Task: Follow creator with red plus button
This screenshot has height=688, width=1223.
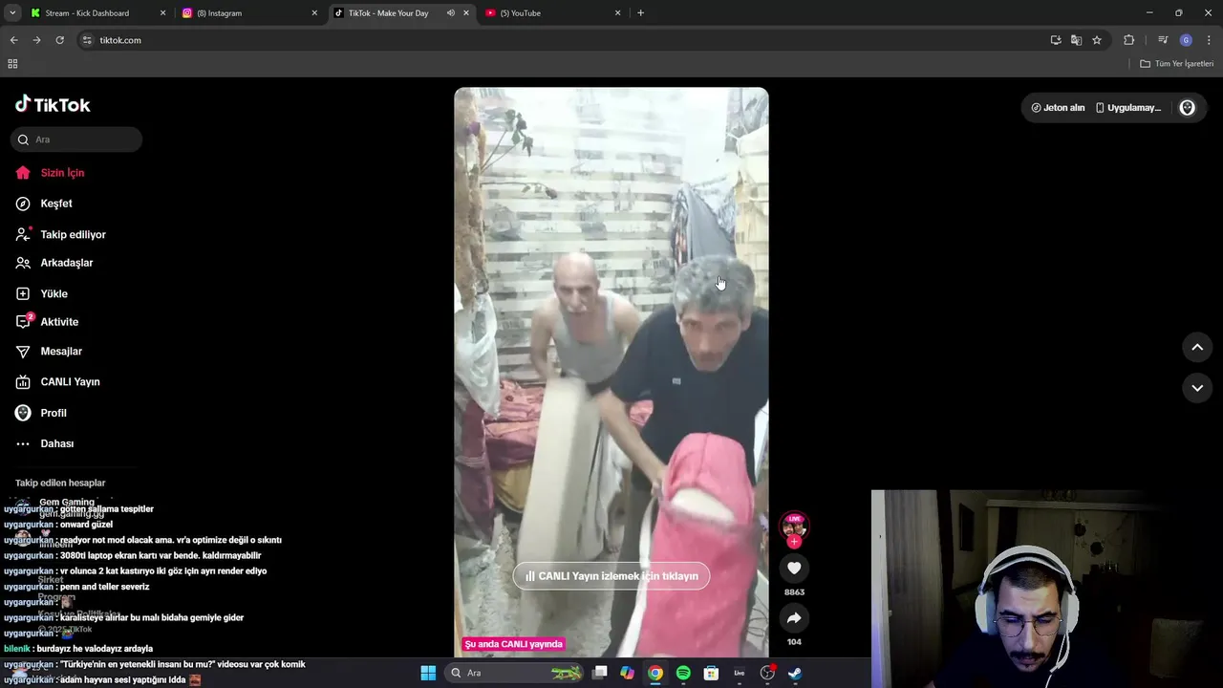Action: pos(794,542)
